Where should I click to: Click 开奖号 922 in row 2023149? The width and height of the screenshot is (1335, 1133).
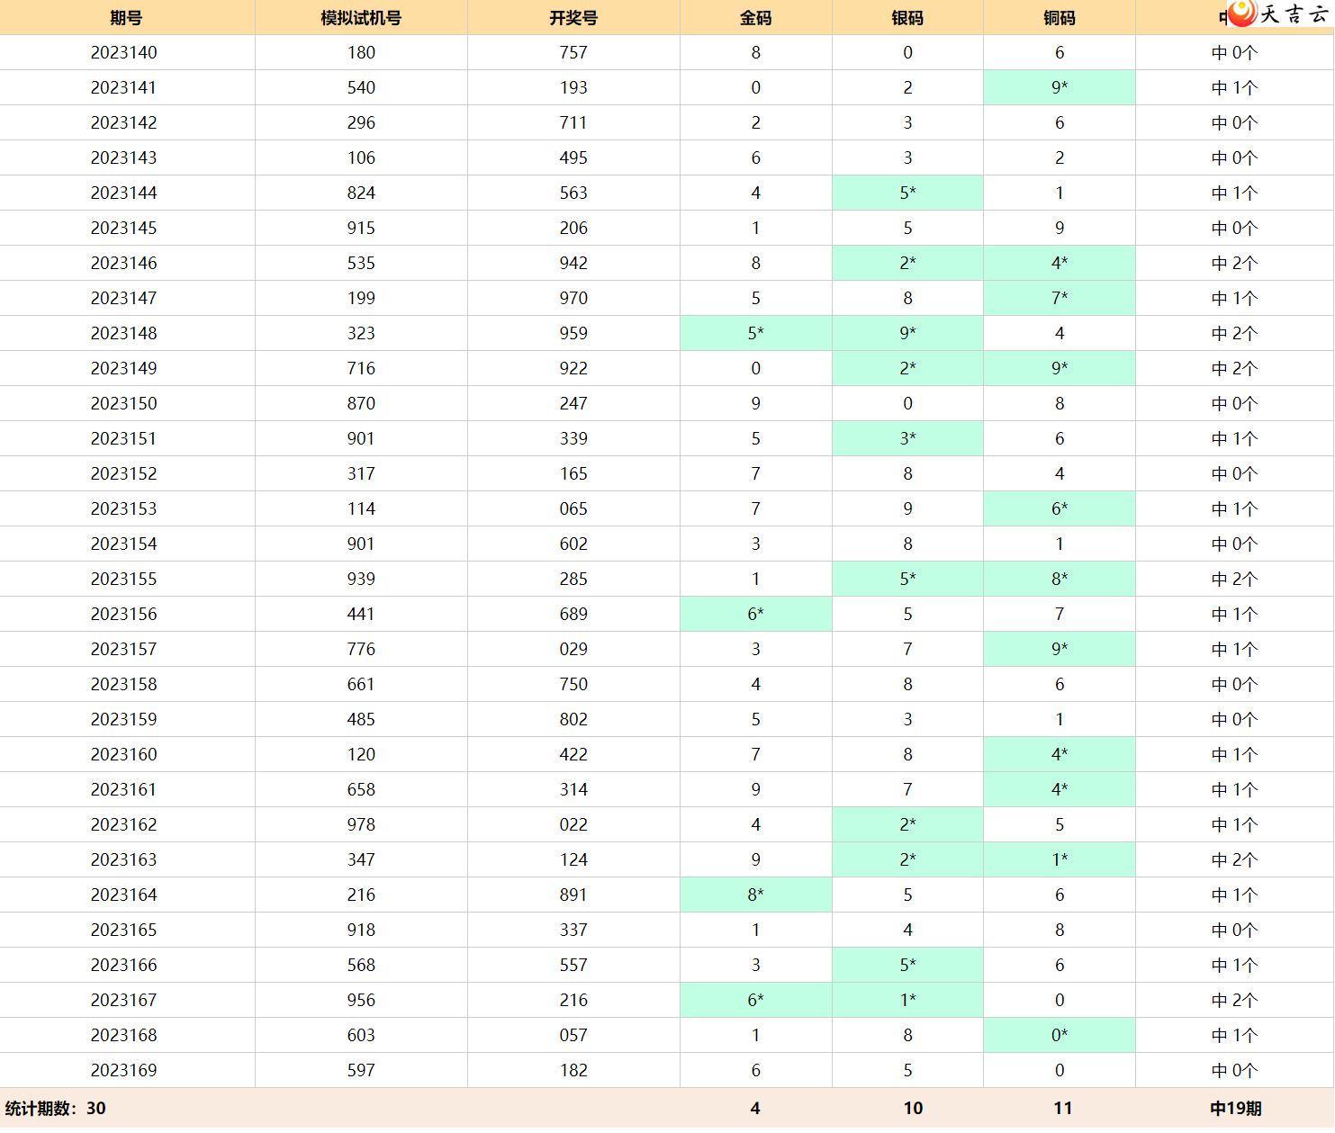coord(573,369)
